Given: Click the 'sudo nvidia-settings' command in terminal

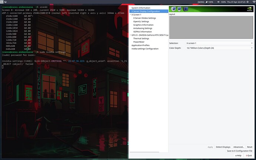Looking at the screenshot, I should [x=53, y=52].
